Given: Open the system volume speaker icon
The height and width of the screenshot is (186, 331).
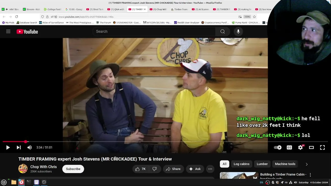Looking at the screenshot, I should [295, 182].
